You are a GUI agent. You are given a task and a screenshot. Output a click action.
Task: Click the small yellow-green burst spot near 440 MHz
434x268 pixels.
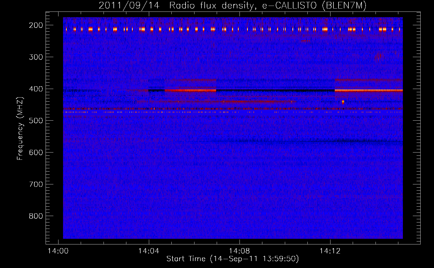coord(343,102)
